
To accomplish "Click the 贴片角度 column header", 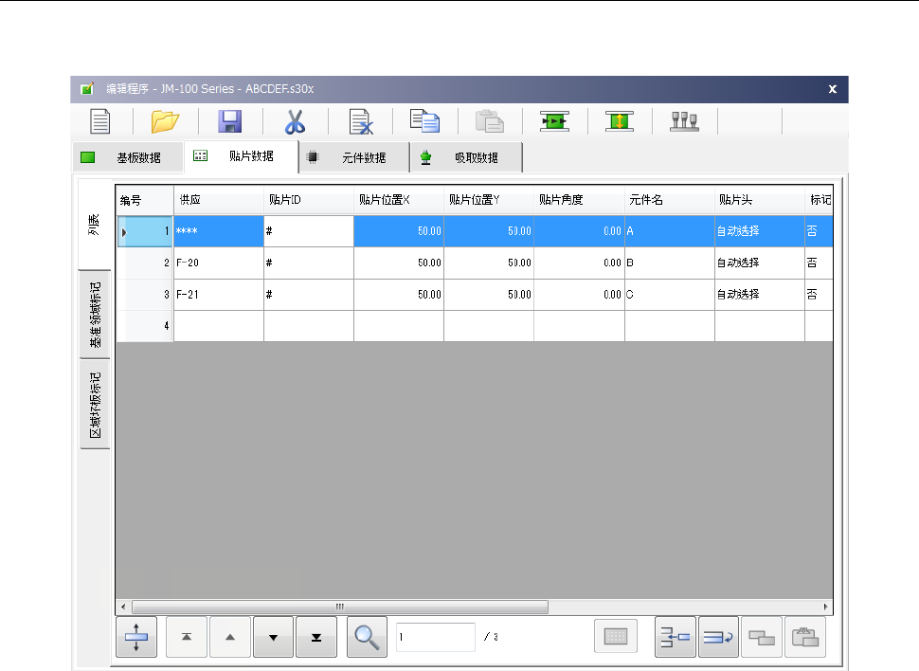I will point(579,200).
